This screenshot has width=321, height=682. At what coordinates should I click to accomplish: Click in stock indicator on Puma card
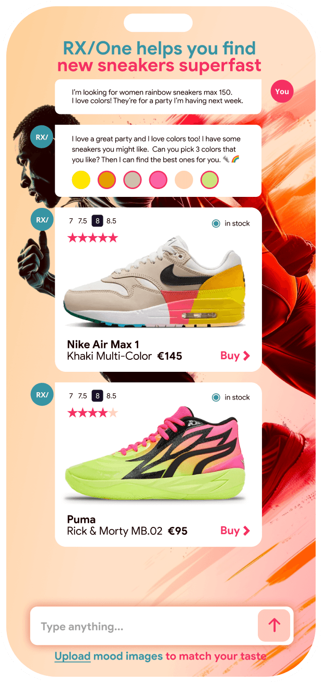[x=231, y=397]
